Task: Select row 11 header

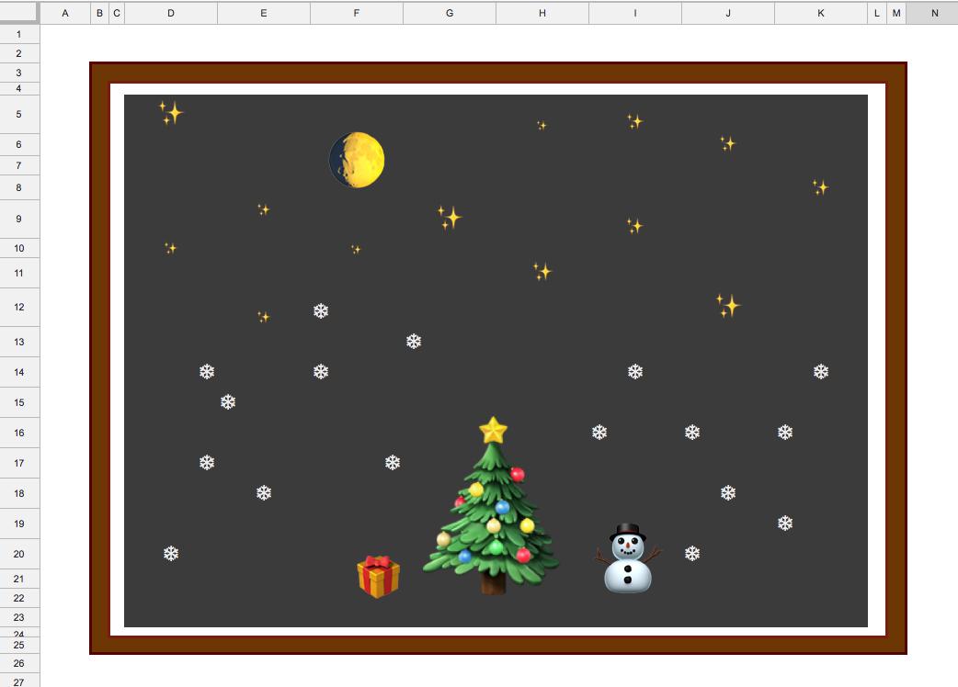Action: [19, 274]
